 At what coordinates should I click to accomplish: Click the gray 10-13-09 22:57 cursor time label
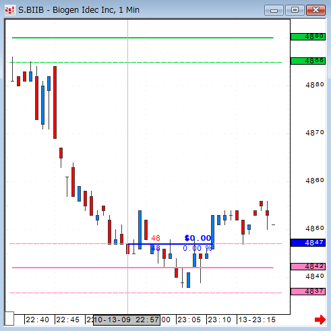[x=127, y=320]
